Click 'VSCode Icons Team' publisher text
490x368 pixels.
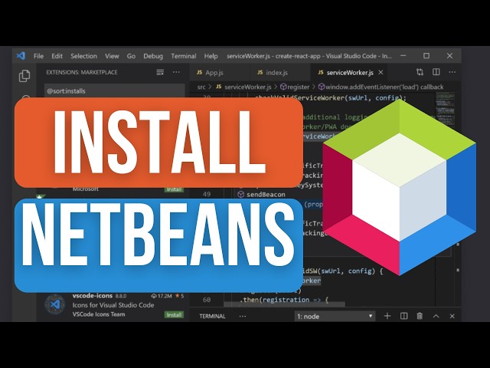coord(99,314)
